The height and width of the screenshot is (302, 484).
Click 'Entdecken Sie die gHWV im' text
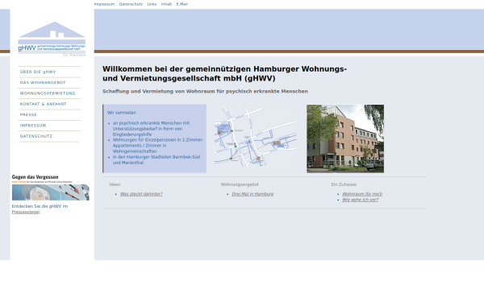(x=40, y=206)
